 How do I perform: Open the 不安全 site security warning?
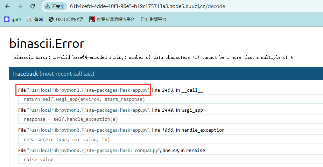pos(55,6)
